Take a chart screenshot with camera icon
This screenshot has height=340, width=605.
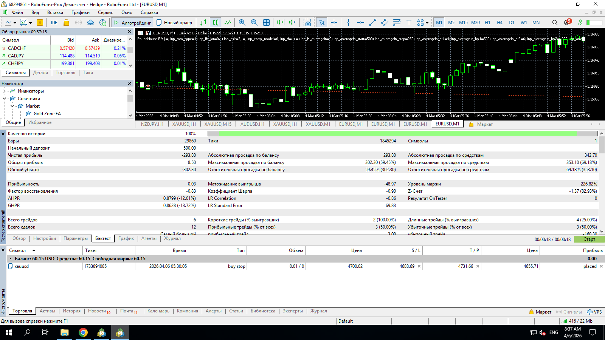point(307,23)
